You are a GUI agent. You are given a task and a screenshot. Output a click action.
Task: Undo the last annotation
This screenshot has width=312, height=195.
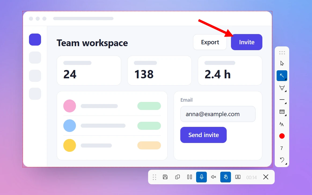(282, 160)
